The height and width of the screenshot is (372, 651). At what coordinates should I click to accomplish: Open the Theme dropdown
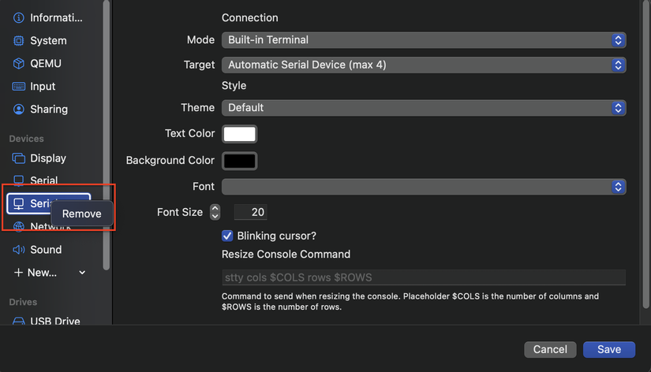[x=424, y=107]
